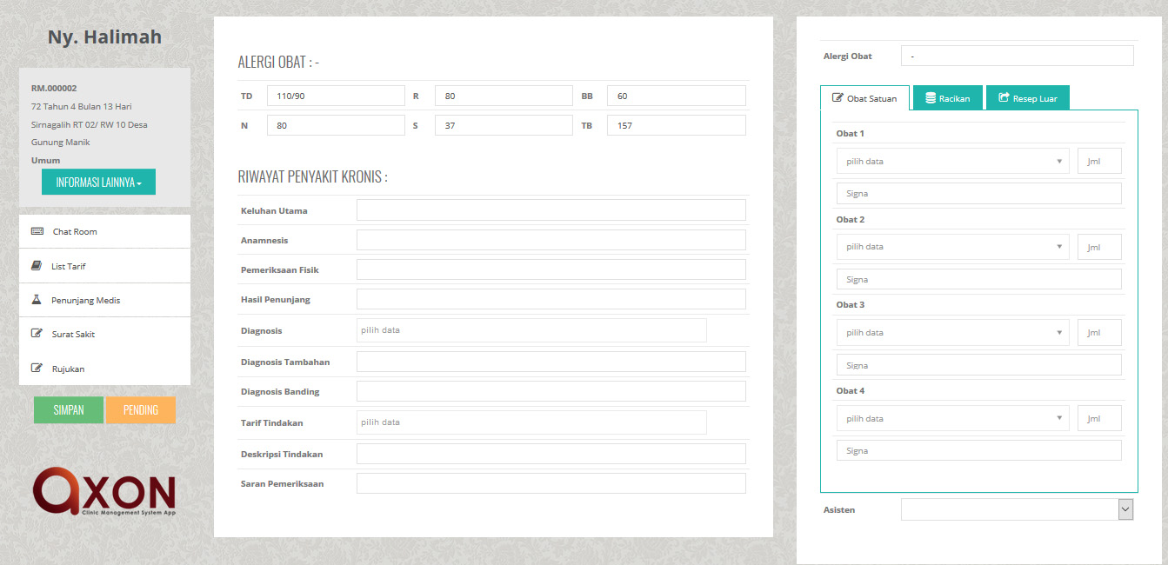Click the Penunjang Medis flask icon
1168x565 pixels.
click(37, 300)
